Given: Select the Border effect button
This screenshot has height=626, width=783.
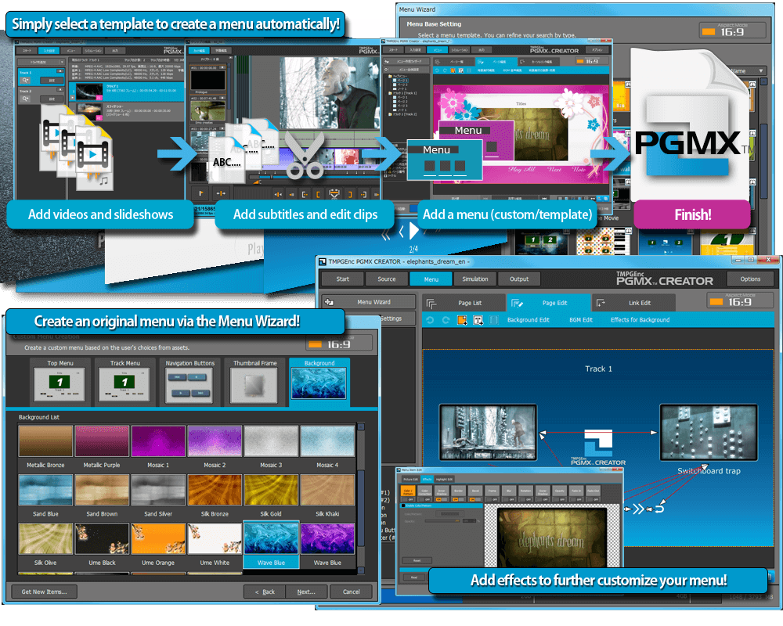Looking at the screenshot, I should pyautogui.click(x=458, y=491).
